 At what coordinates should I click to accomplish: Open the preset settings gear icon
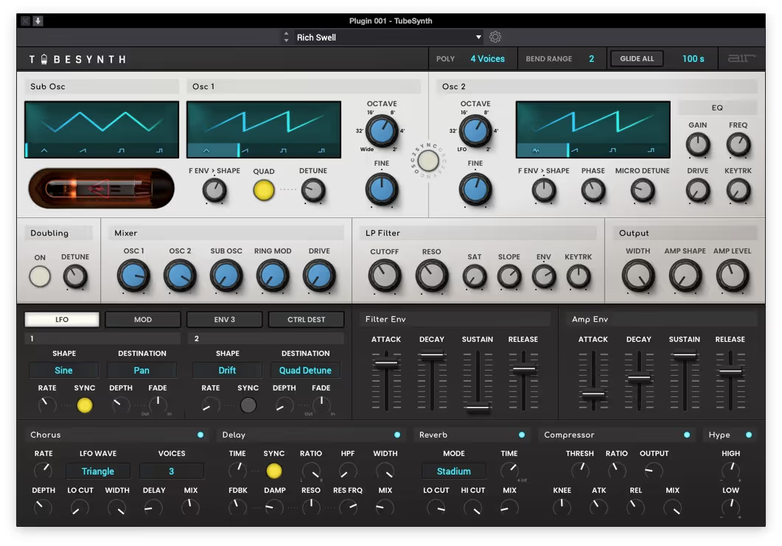click(495, 38)
